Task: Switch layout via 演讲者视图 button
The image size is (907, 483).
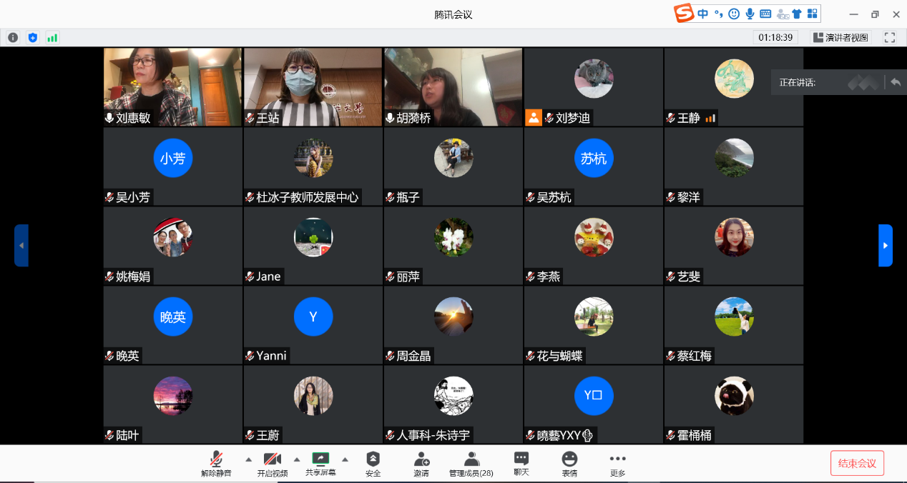Action: click(840, 37)
